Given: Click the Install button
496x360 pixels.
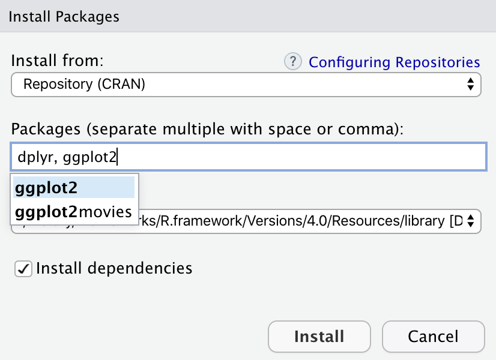Looking at the screenshot, I should (x=319, y=337).
